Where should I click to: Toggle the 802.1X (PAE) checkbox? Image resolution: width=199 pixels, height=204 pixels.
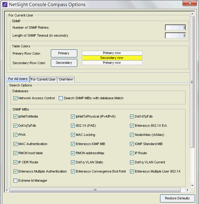tap(73, 126)
